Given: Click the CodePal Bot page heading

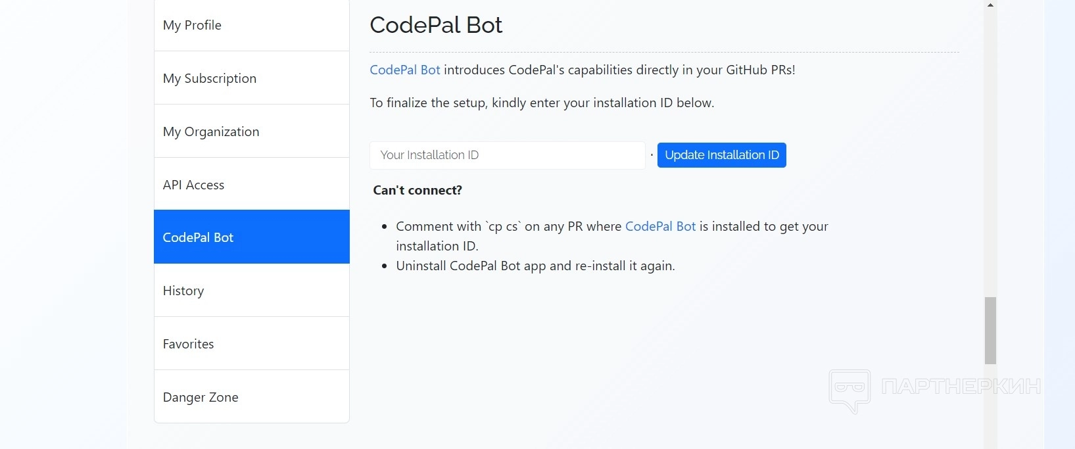Looking at the screenshot, I should click(x=436, y=25).
